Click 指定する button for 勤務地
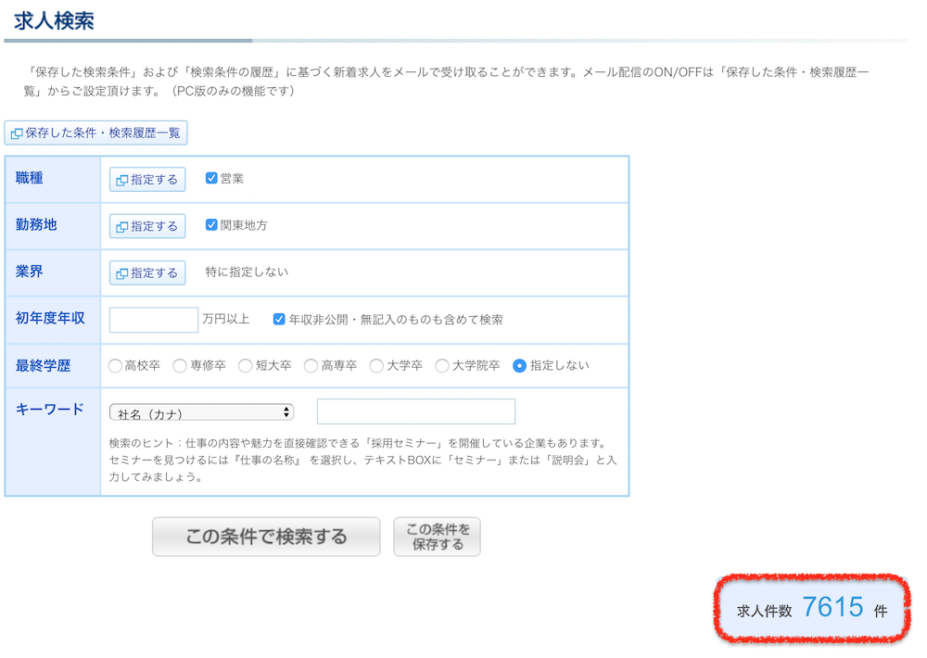Viewport: 927px width, 658px height. [147, 226]
